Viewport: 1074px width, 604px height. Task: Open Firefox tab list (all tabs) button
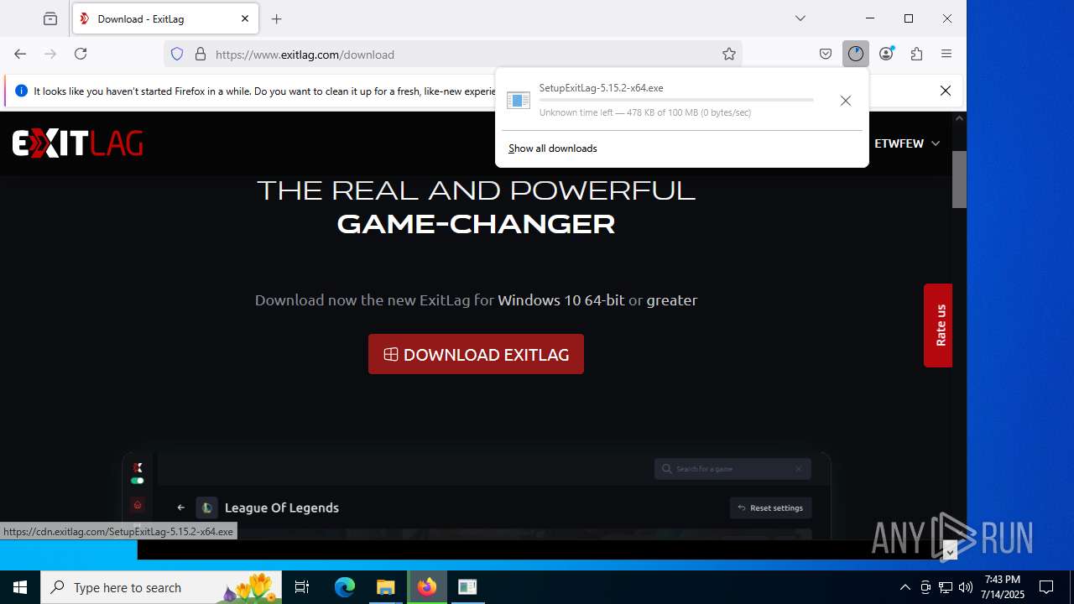click(800, 18)
